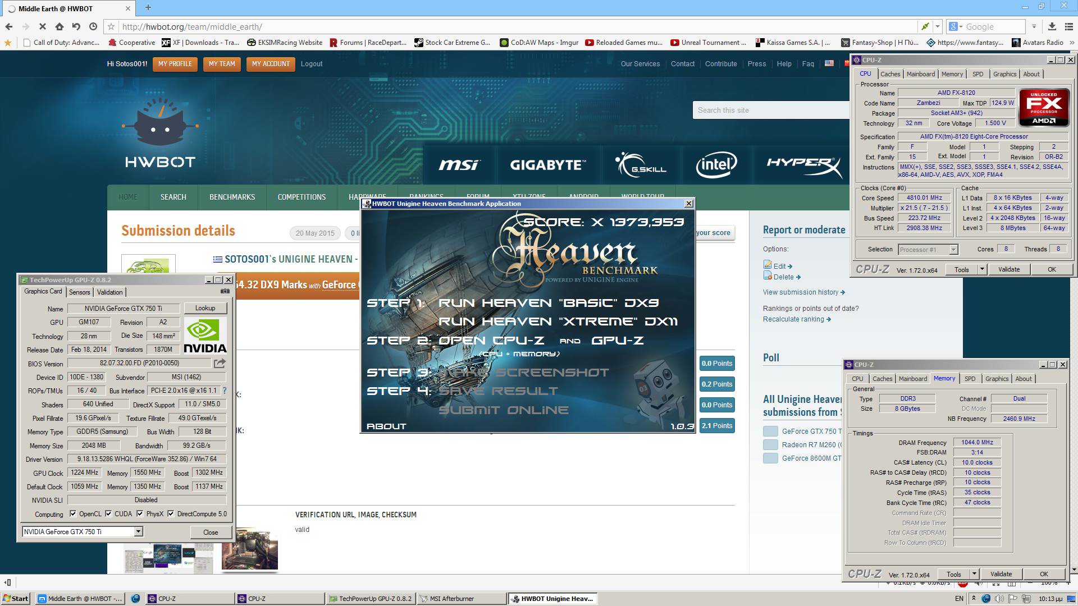Click the MSI sponsor logo
This screenshot has width=1078, height=606.
pos(459,164)
